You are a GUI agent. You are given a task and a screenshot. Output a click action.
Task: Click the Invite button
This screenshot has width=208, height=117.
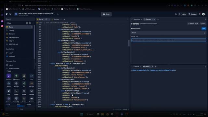coord(182,14)
